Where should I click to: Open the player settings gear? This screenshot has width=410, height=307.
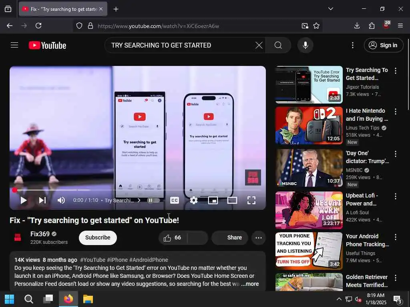193,200
